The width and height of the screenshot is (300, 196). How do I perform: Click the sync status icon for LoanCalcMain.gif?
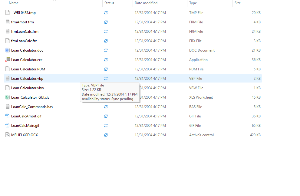106,126
